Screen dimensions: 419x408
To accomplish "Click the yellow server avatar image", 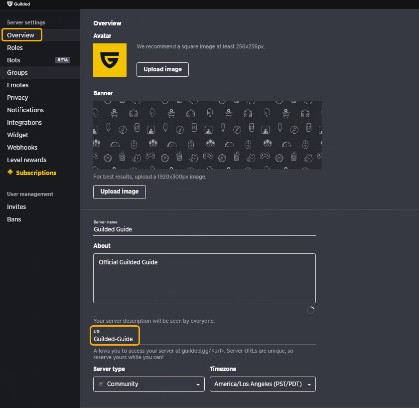I will [110, 60].
